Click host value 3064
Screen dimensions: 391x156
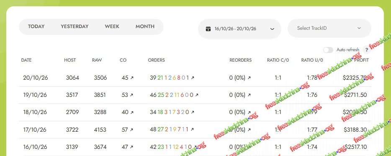(x=72, y=78)
